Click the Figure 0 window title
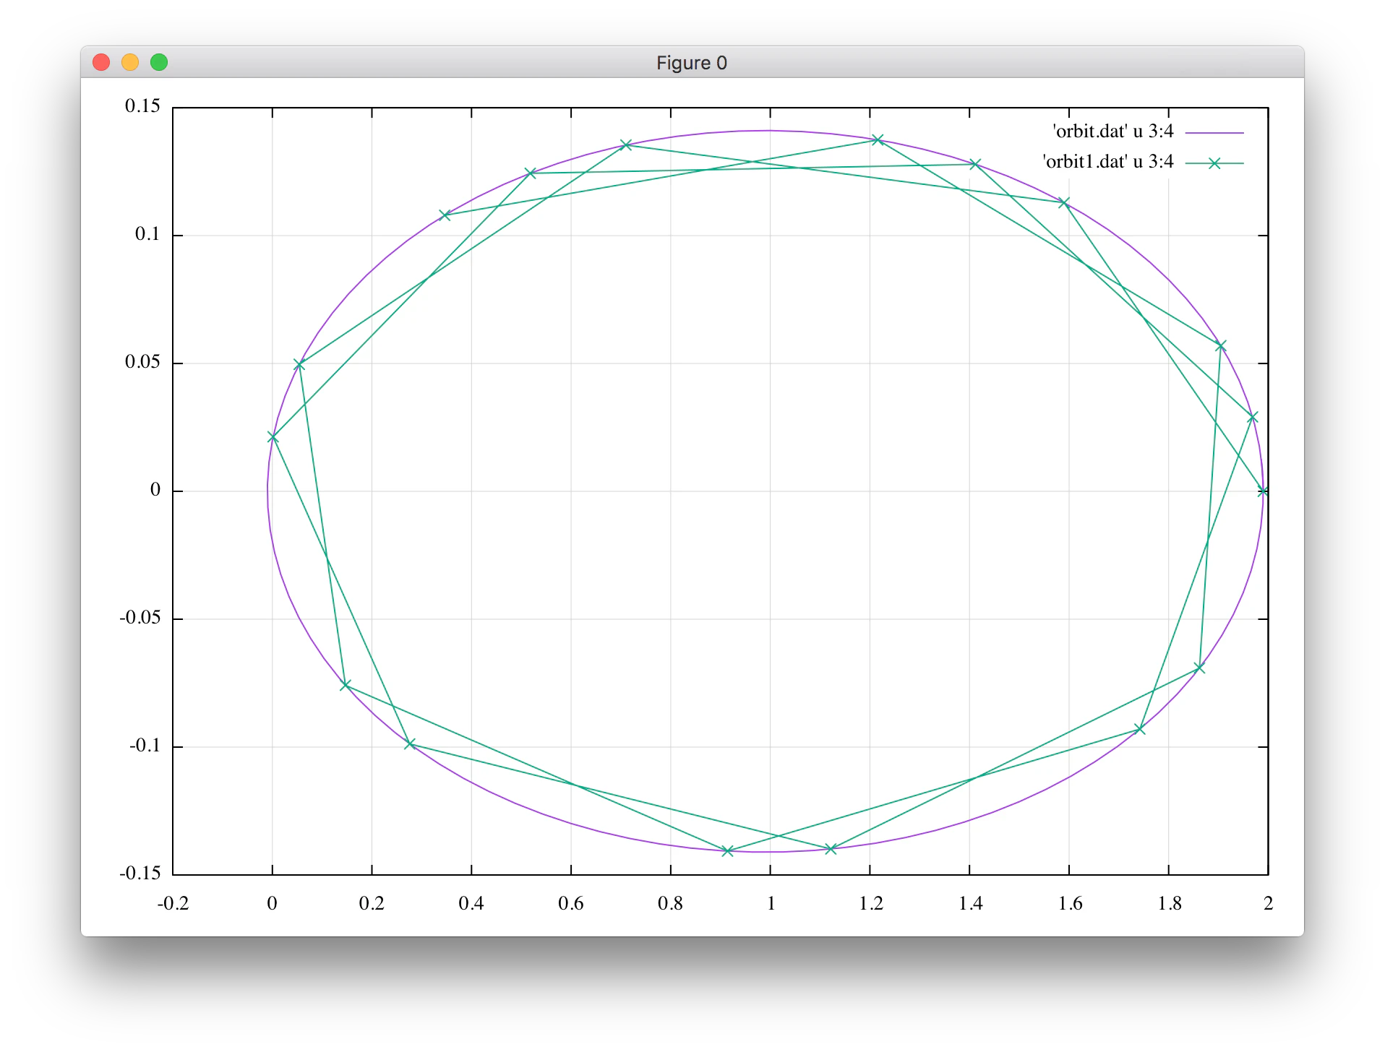 [692, 63]
